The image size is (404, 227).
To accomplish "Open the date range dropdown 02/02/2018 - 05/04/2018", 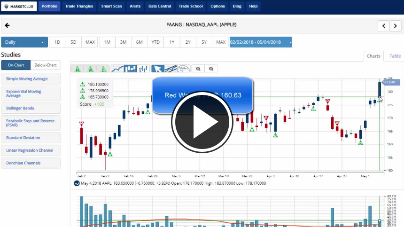I will coord(261,42).
